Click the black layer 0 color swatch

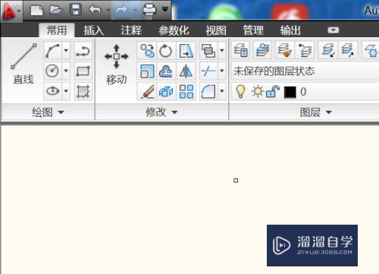point(290,92)
